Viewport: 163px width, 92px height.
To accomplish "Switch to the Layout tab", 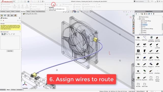I will point(8,11).
